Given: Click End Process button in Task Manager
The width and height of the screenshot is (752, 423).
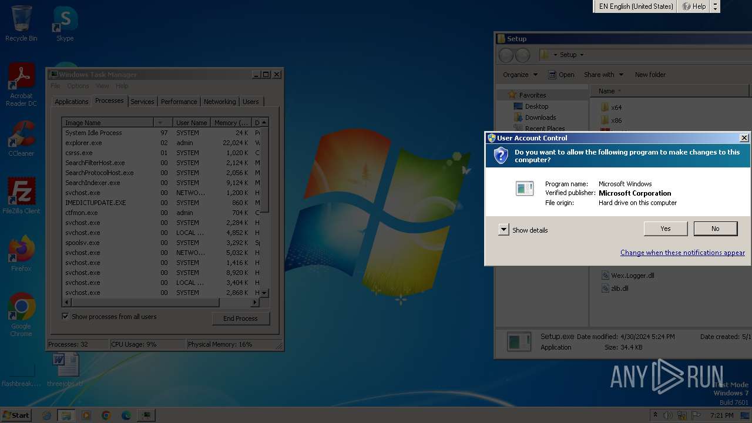Looking at the screenshot, I should click(x=240, y=318).
